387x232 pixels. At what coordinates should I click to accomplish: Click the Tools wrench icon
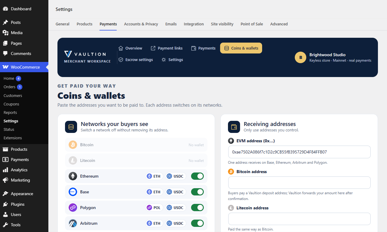(5, 225)
